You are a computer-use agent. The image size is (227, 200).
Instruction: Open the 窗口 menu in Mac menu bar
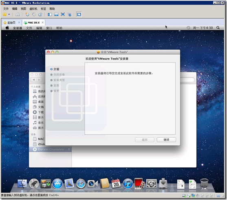pos(49,28)
